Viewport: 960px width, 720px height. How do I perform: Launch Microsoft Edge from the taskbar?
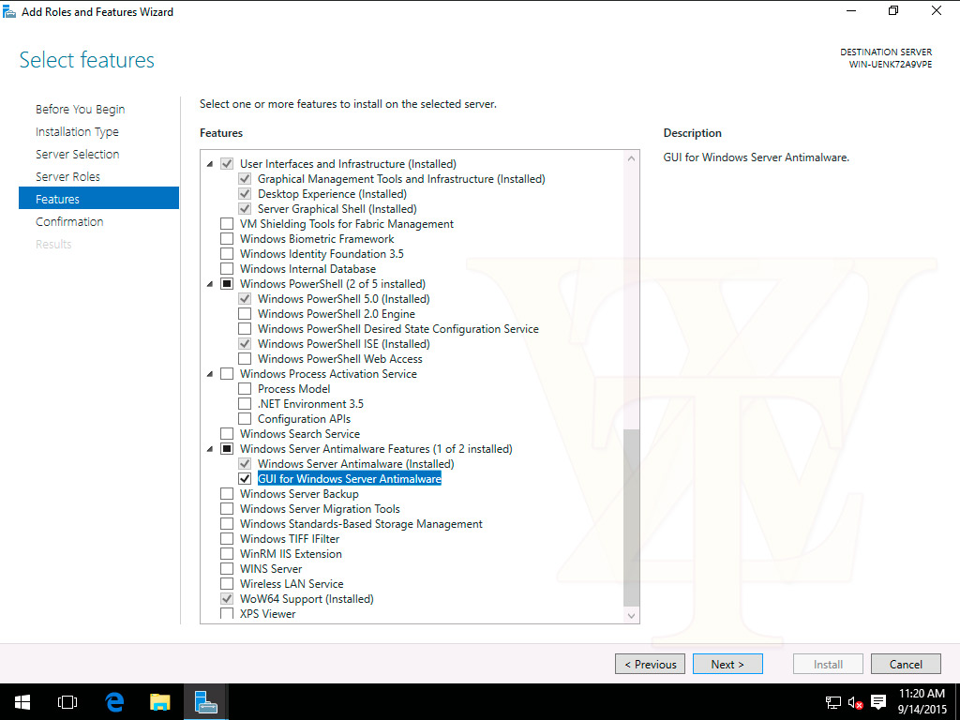pos(114,701)
